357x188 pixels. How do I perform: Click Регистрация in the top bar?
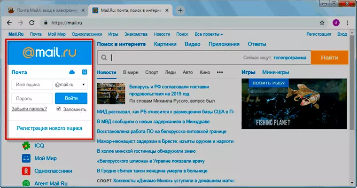click(x=318, y=34)
